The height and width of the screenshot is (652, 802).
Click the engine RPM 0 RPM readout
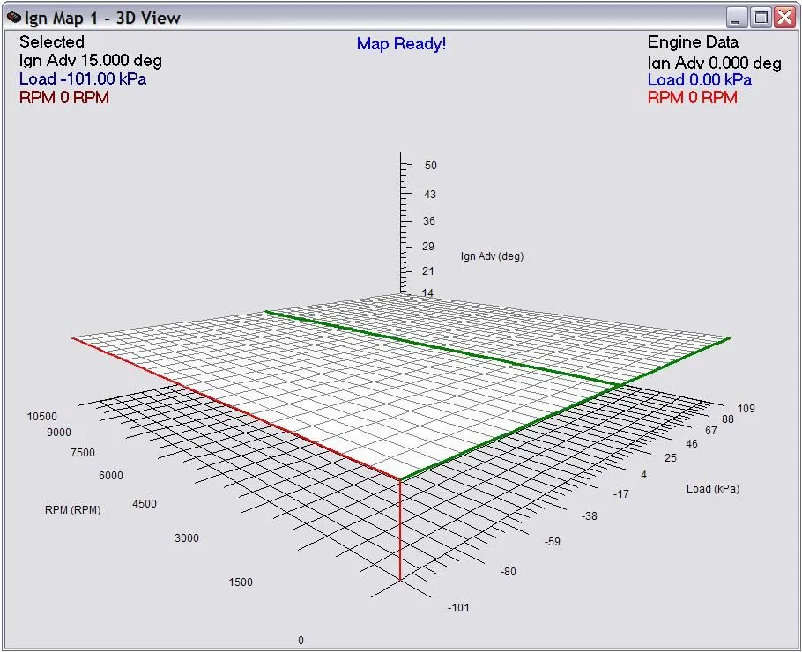[692, 98]
